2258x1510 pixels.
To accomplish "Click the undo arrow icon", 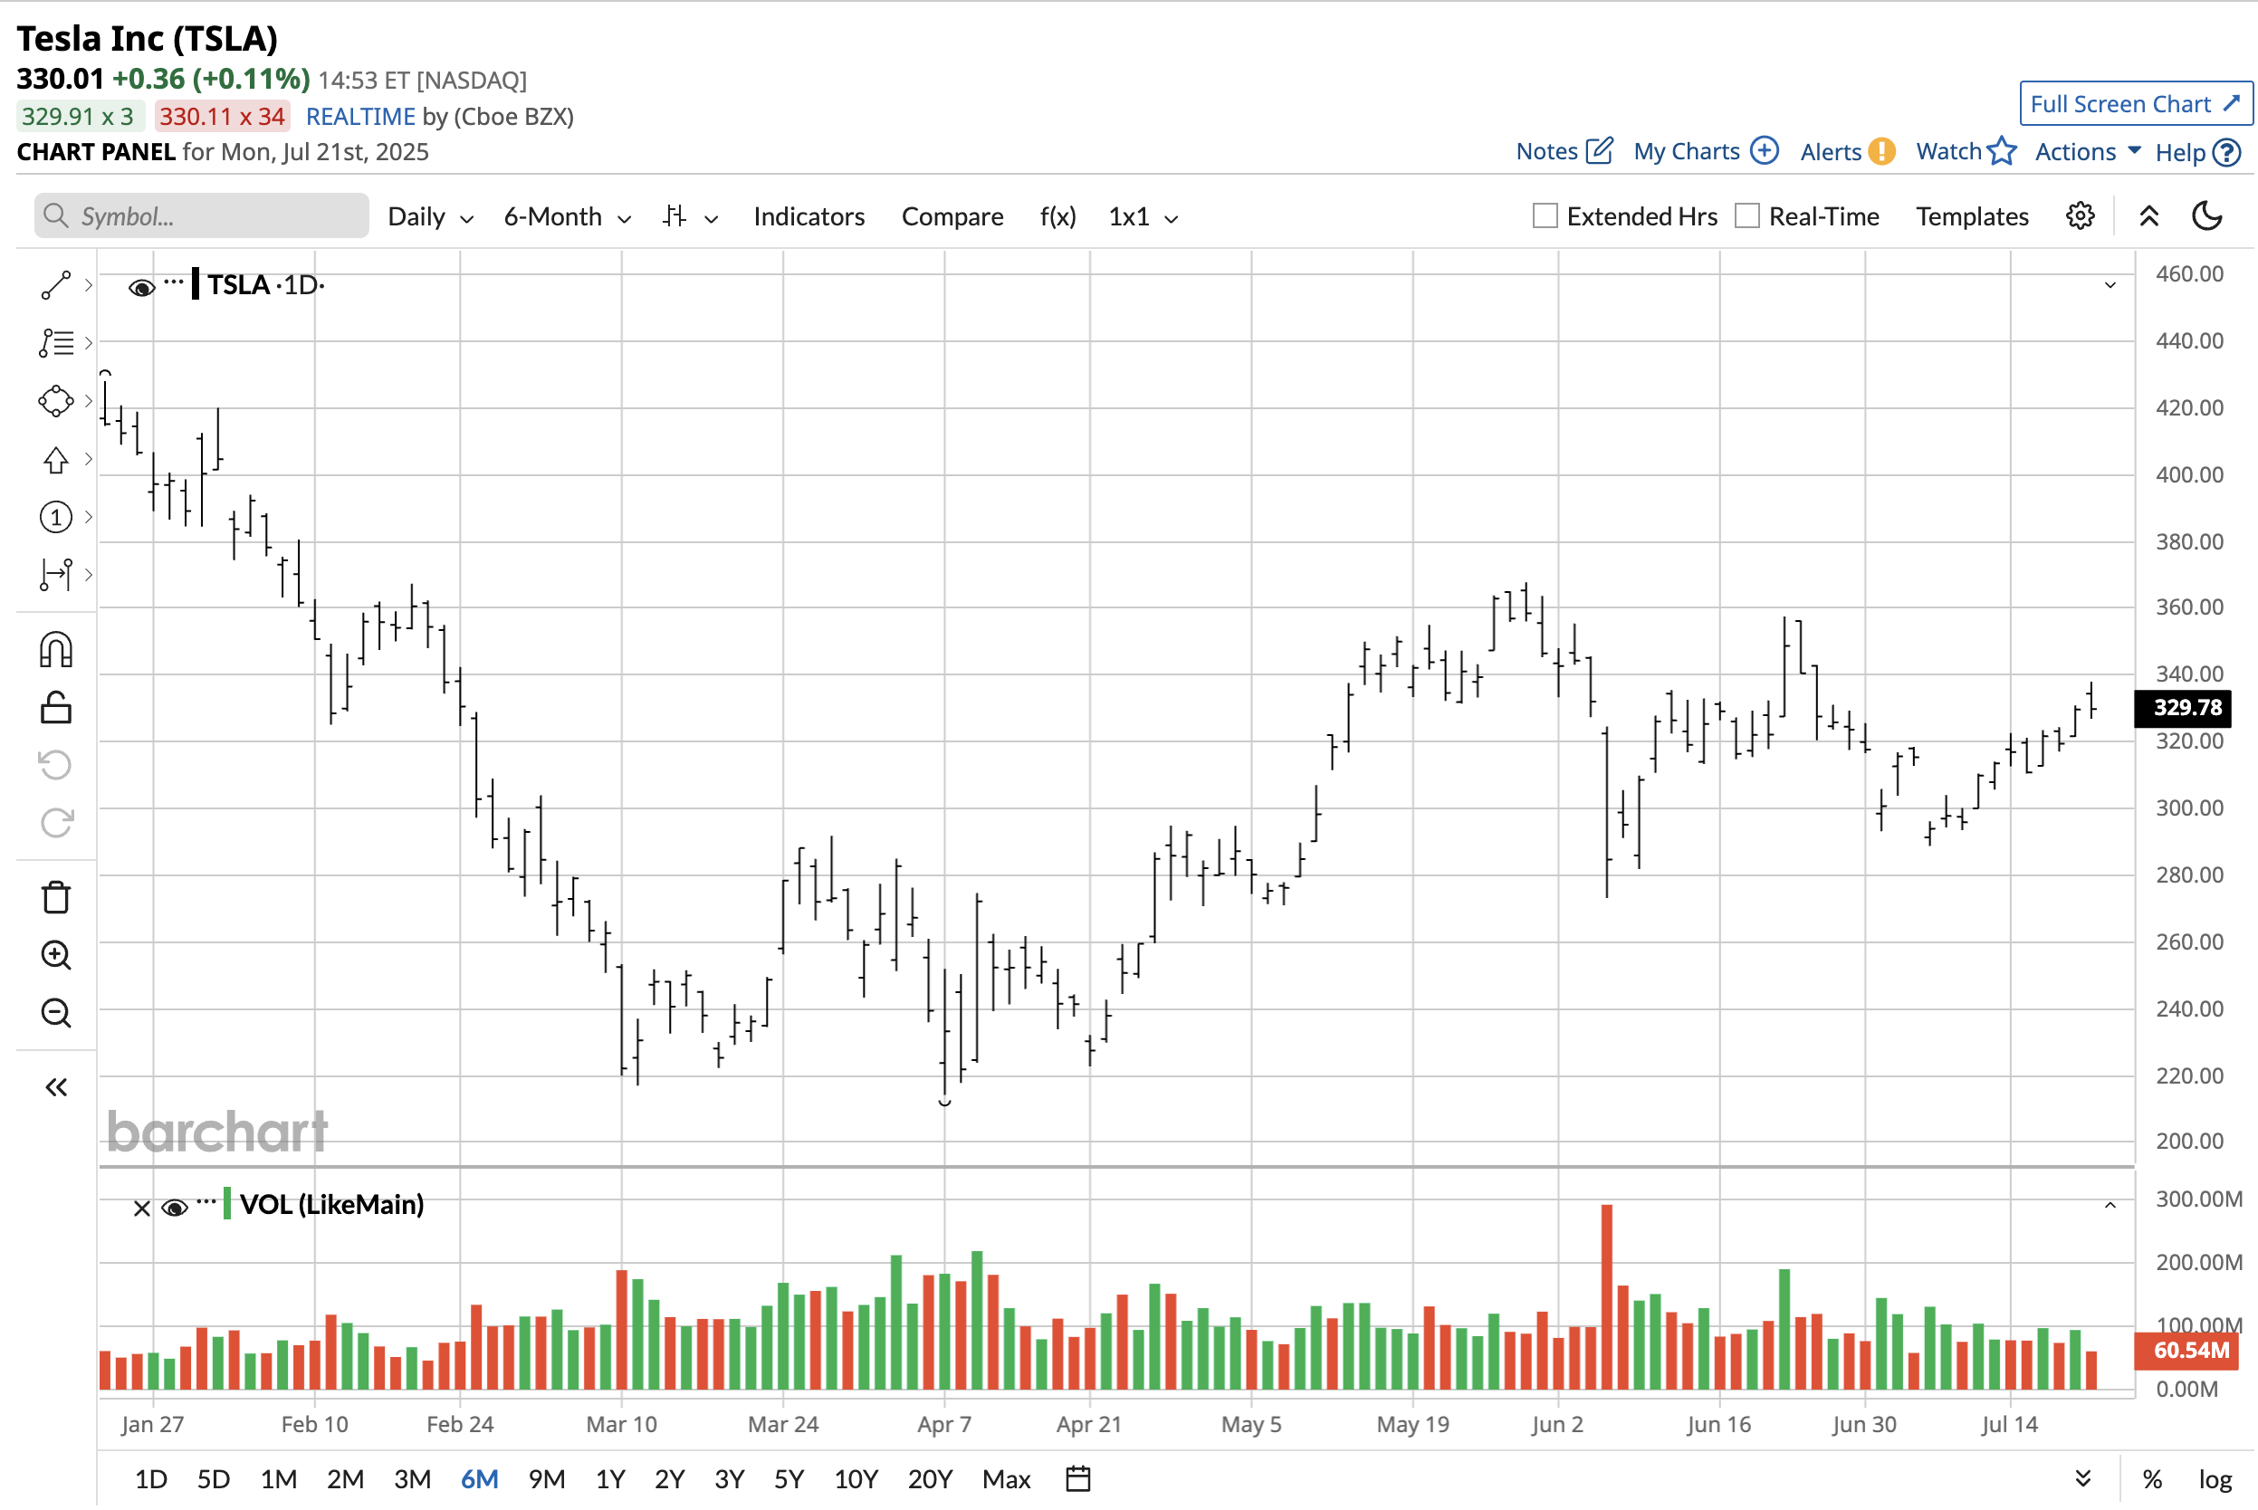I will tap(56, 766).
